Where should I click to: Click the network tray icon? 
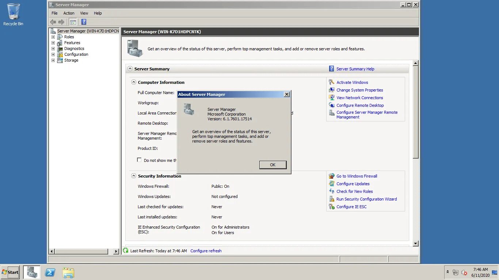coord(456,272)
